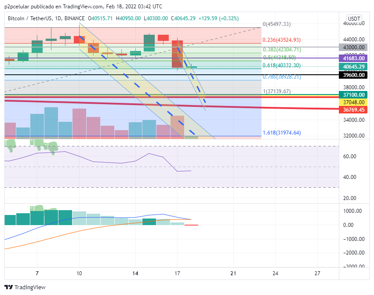Click the low value L40300.00
This screenshot has width=374, height=295.
pyautogui.click(x=156, y=18)
